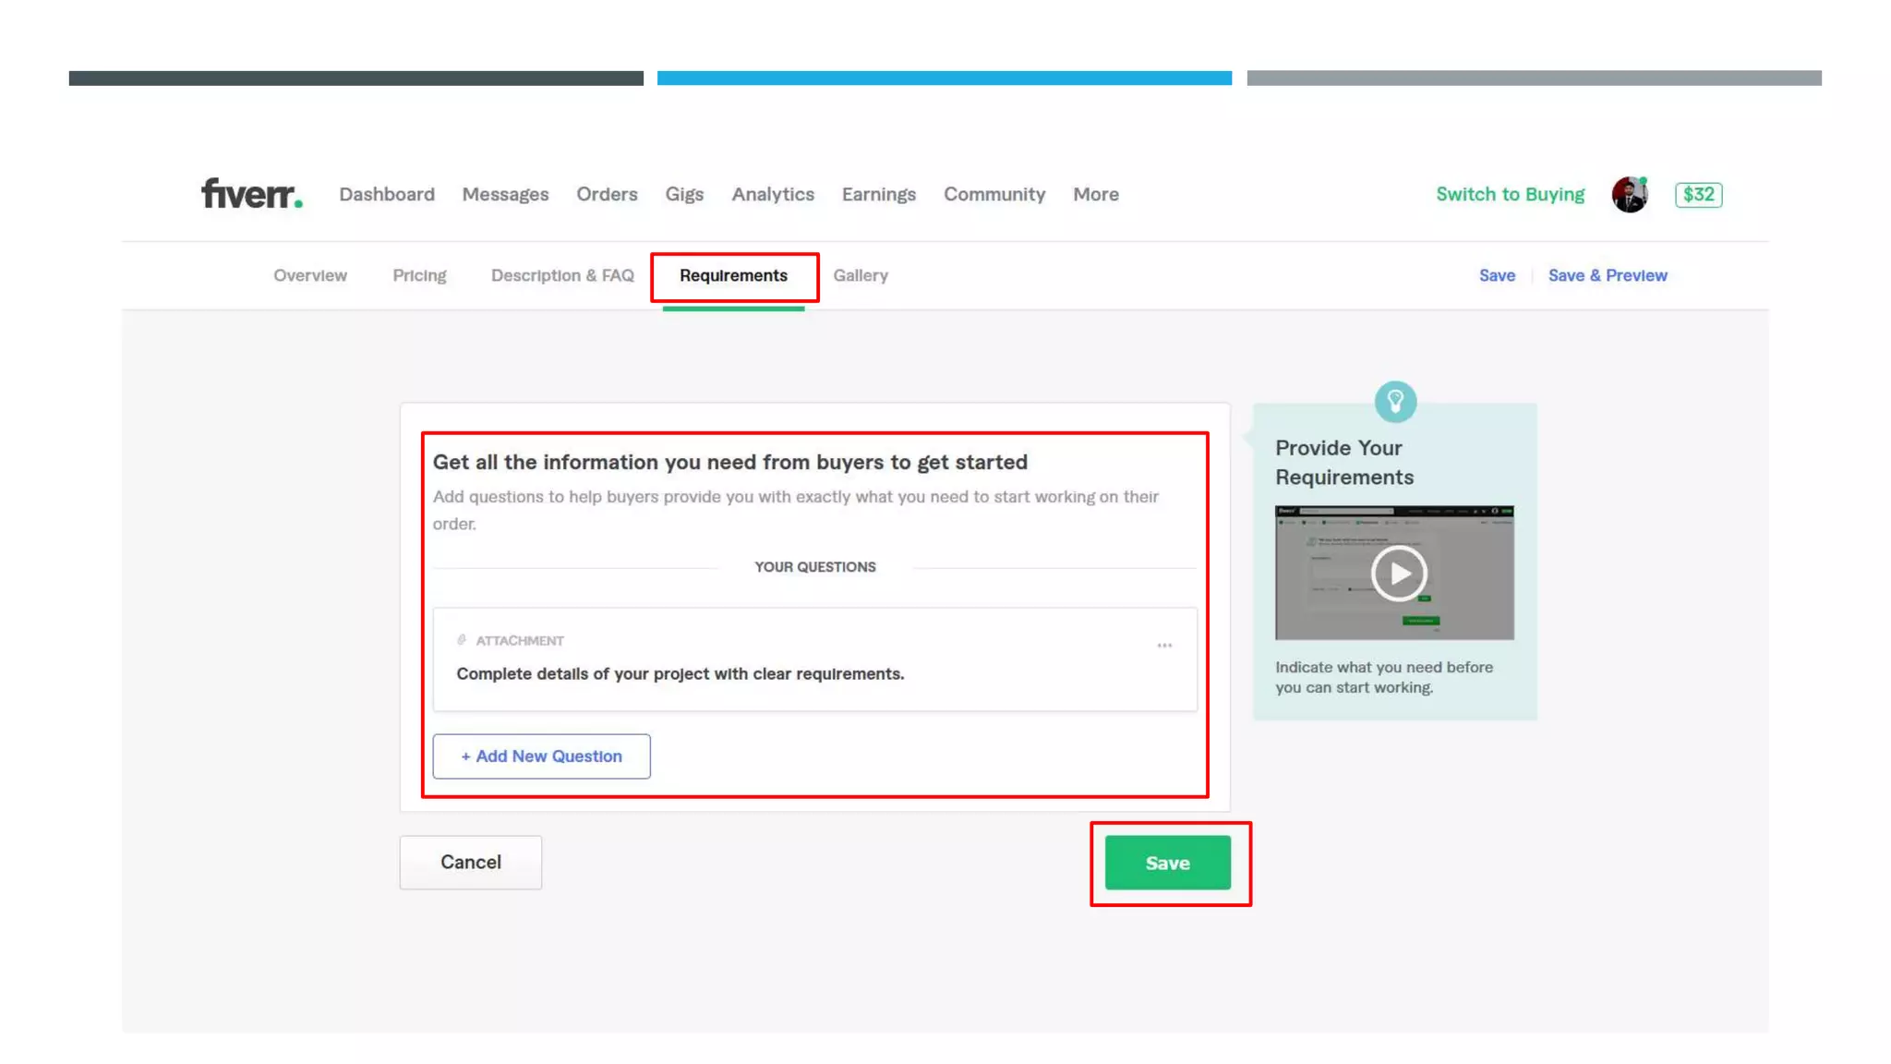Select the Description & FAQ tab
Screen dimensions: 1891x1064
point(562,275)
